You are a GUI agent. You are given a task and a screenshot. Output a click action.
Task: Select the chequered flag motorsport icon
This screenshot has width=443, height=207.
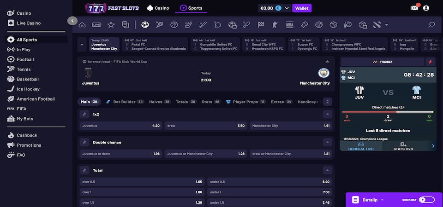(x=261, y=25)
